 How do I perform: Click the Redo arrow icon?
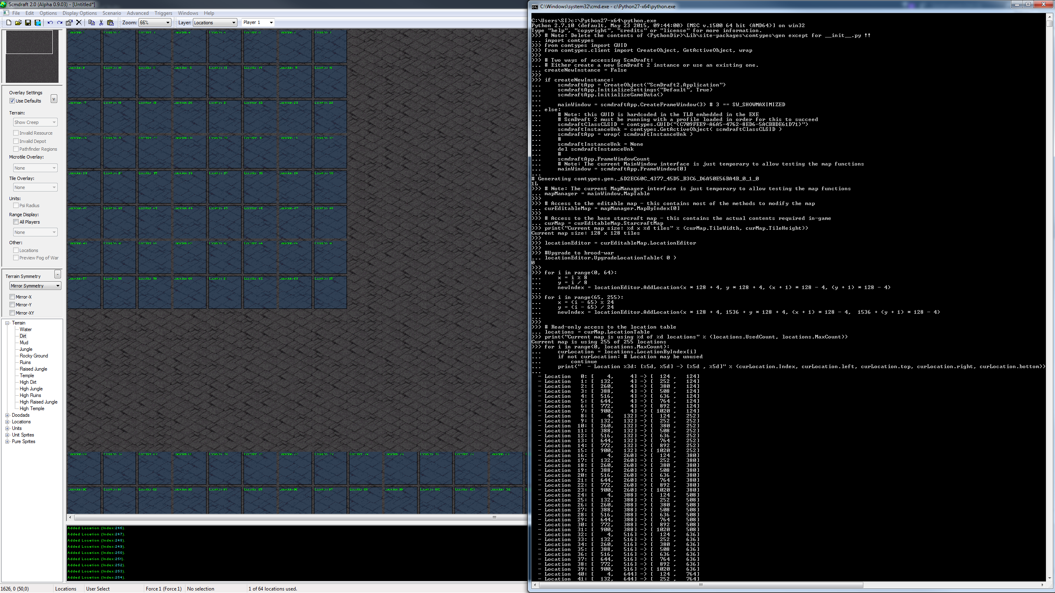(x=60, y=23)
